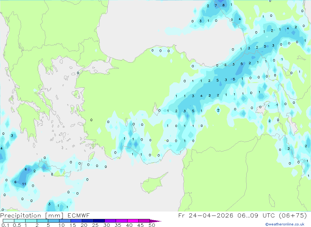Click the "15" legend scale label
Screen dimensions: 311x227
[x=73, y=225]
